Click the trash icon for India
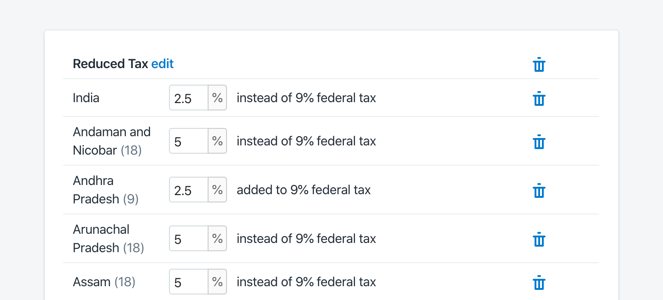 point(539,98)
